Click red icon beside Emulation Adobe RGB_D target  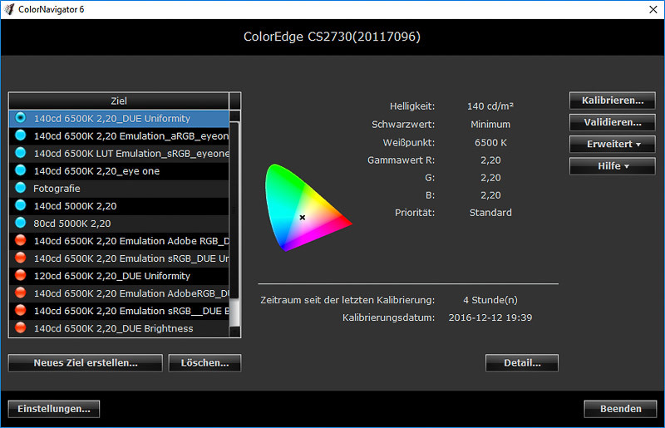20,240
